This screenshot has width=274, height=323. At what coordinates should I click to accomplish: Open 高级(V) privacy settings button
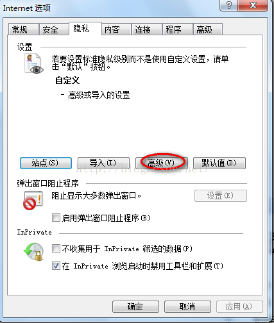coord(162,163)
